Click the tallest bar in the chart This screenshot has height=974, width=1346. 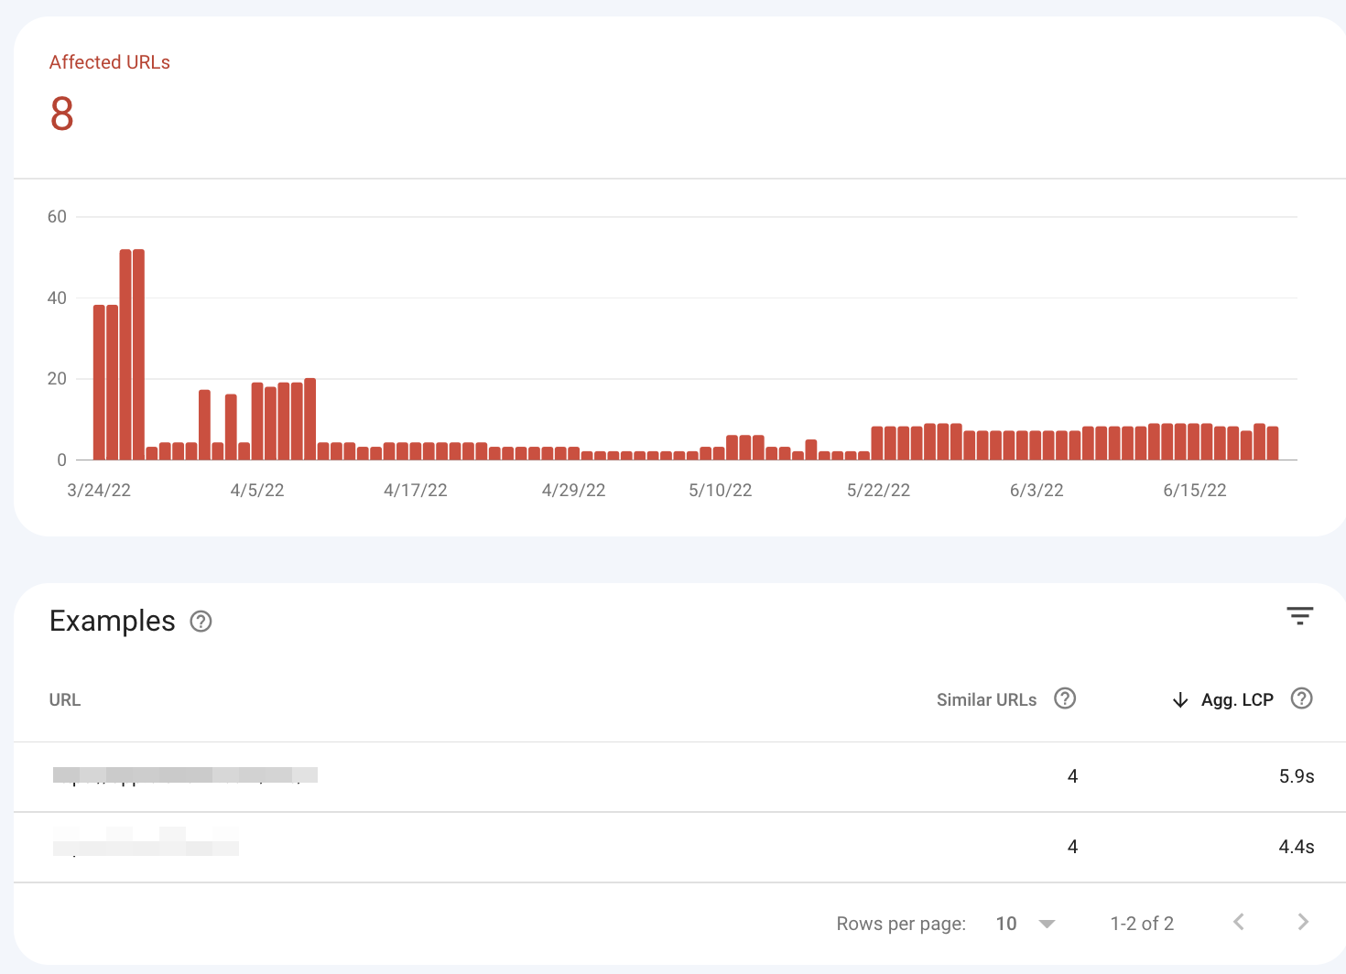point(125,354)
